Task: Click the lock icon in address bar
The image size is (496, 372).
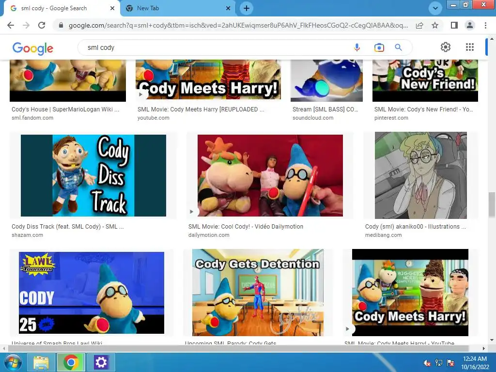Action: [x=61, y=25]
